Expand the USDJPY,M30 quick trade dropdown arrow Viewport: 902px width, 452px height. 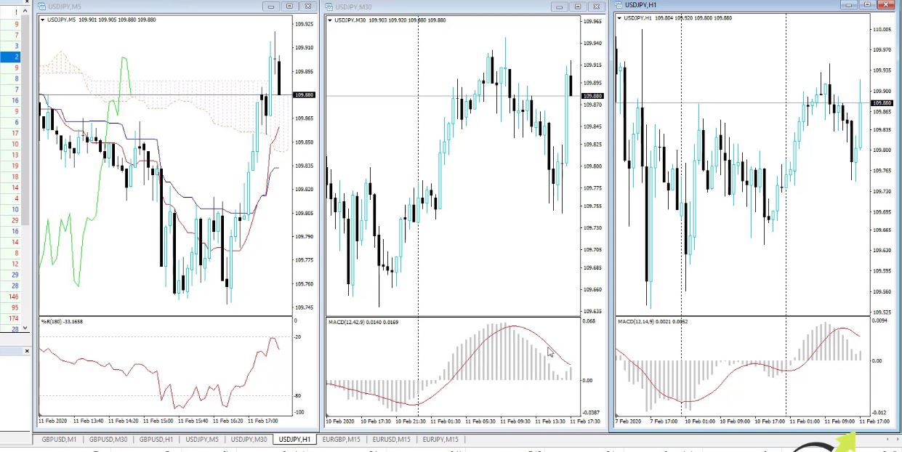click(329, 20)
